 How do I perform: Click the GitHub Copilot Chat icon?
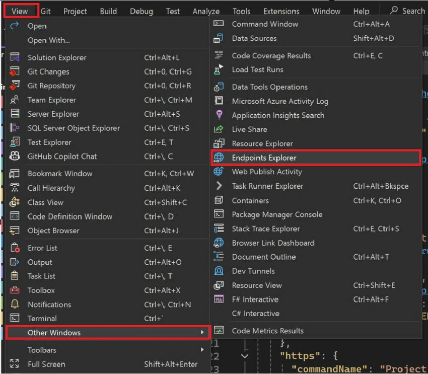(15, 157)
